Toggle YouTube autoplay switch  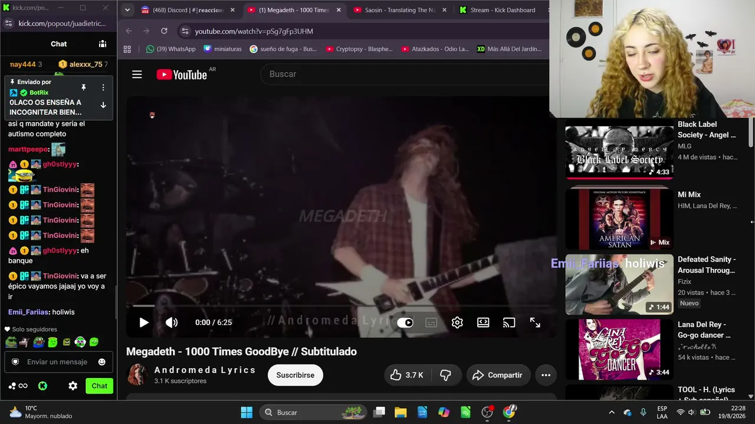[x=405, y=323]
